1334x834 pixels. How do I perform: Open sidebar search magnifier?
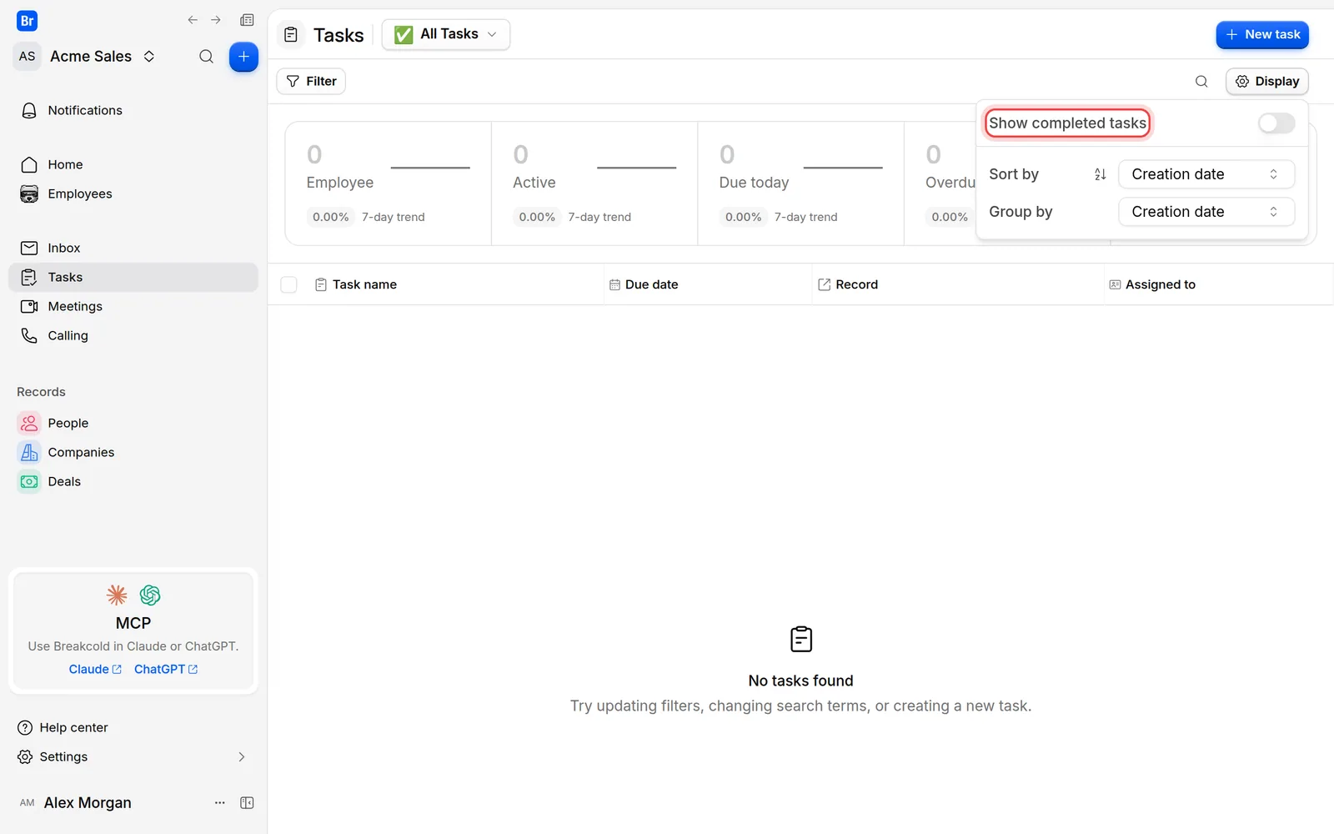tap(206, 57)
